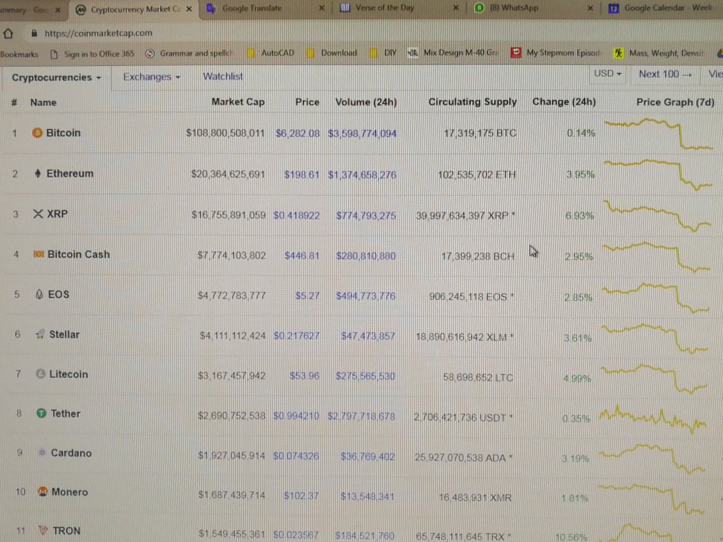Close the Verse of the Day tab
The width and height of the screenshot is (723, 542).
coord(455,9)
